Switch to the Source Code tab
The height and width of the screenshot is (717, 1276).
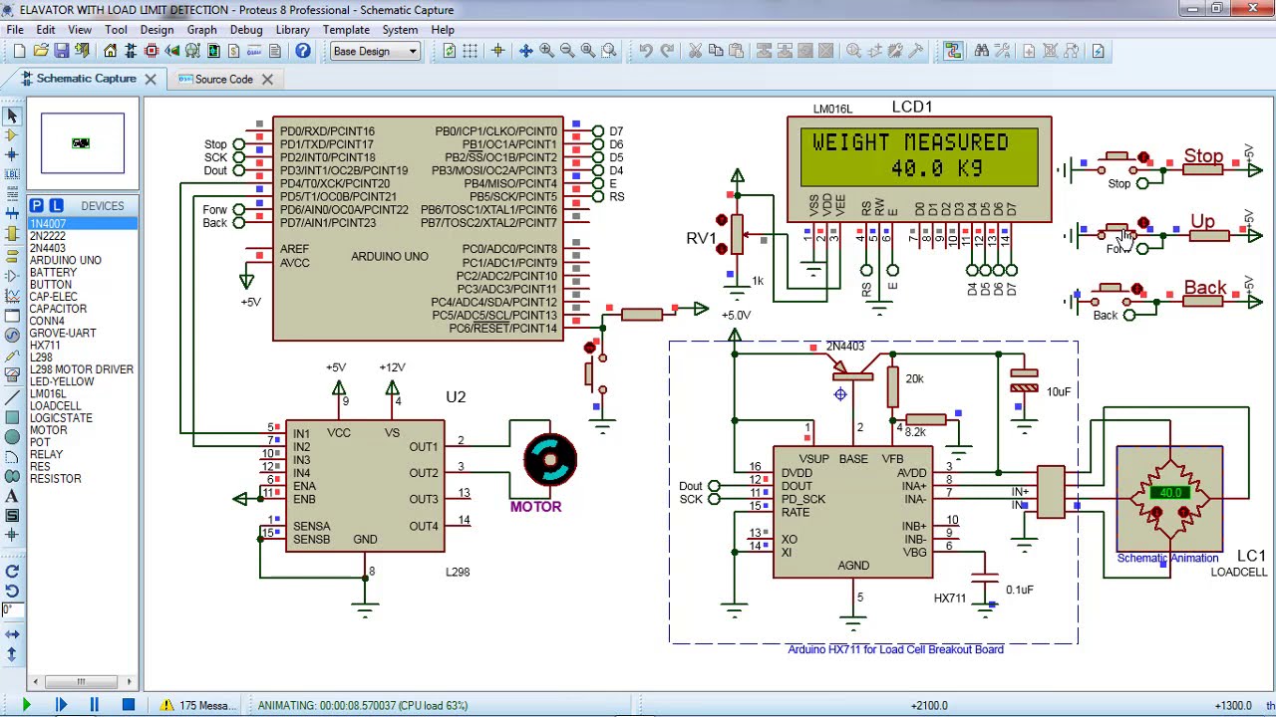[223, 79]
